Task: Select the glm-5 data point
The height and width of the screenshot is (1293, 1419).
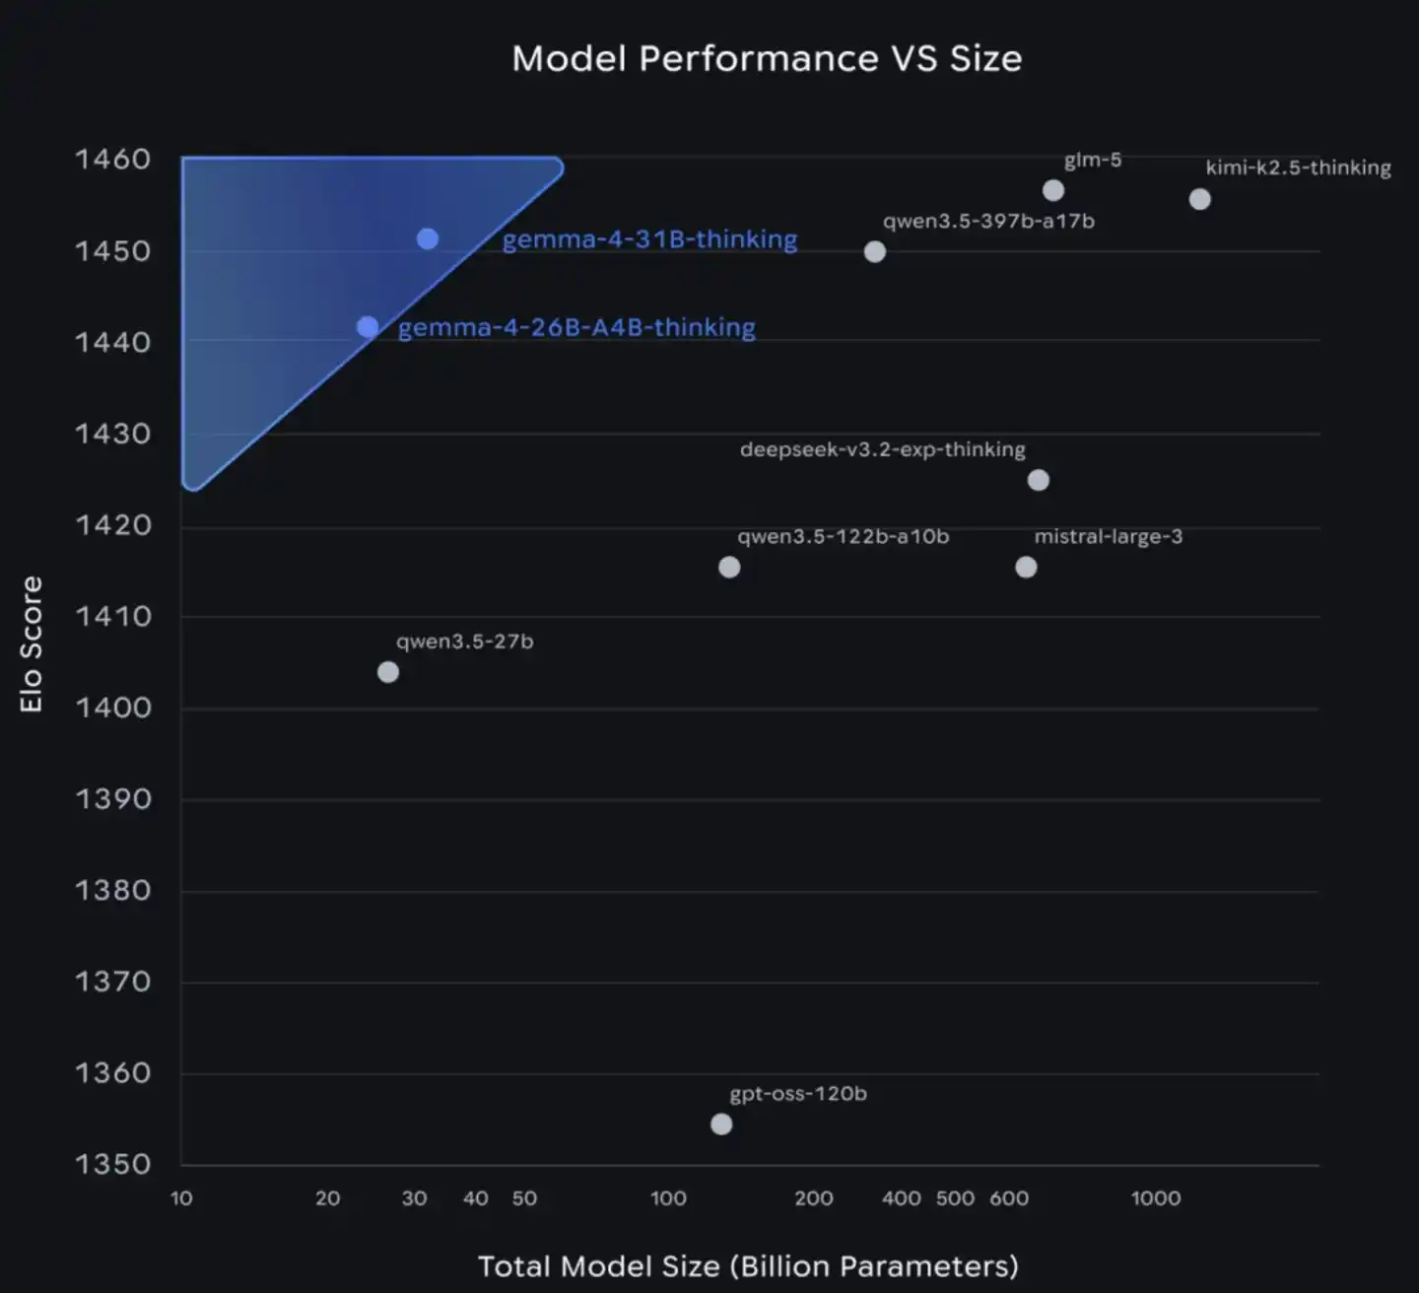Action: coord(1053,190)
